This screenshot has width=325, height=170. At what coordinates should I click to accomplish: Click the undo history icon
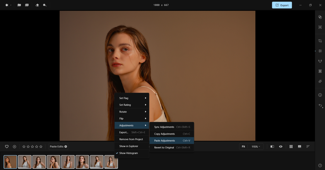click(320, 106)
